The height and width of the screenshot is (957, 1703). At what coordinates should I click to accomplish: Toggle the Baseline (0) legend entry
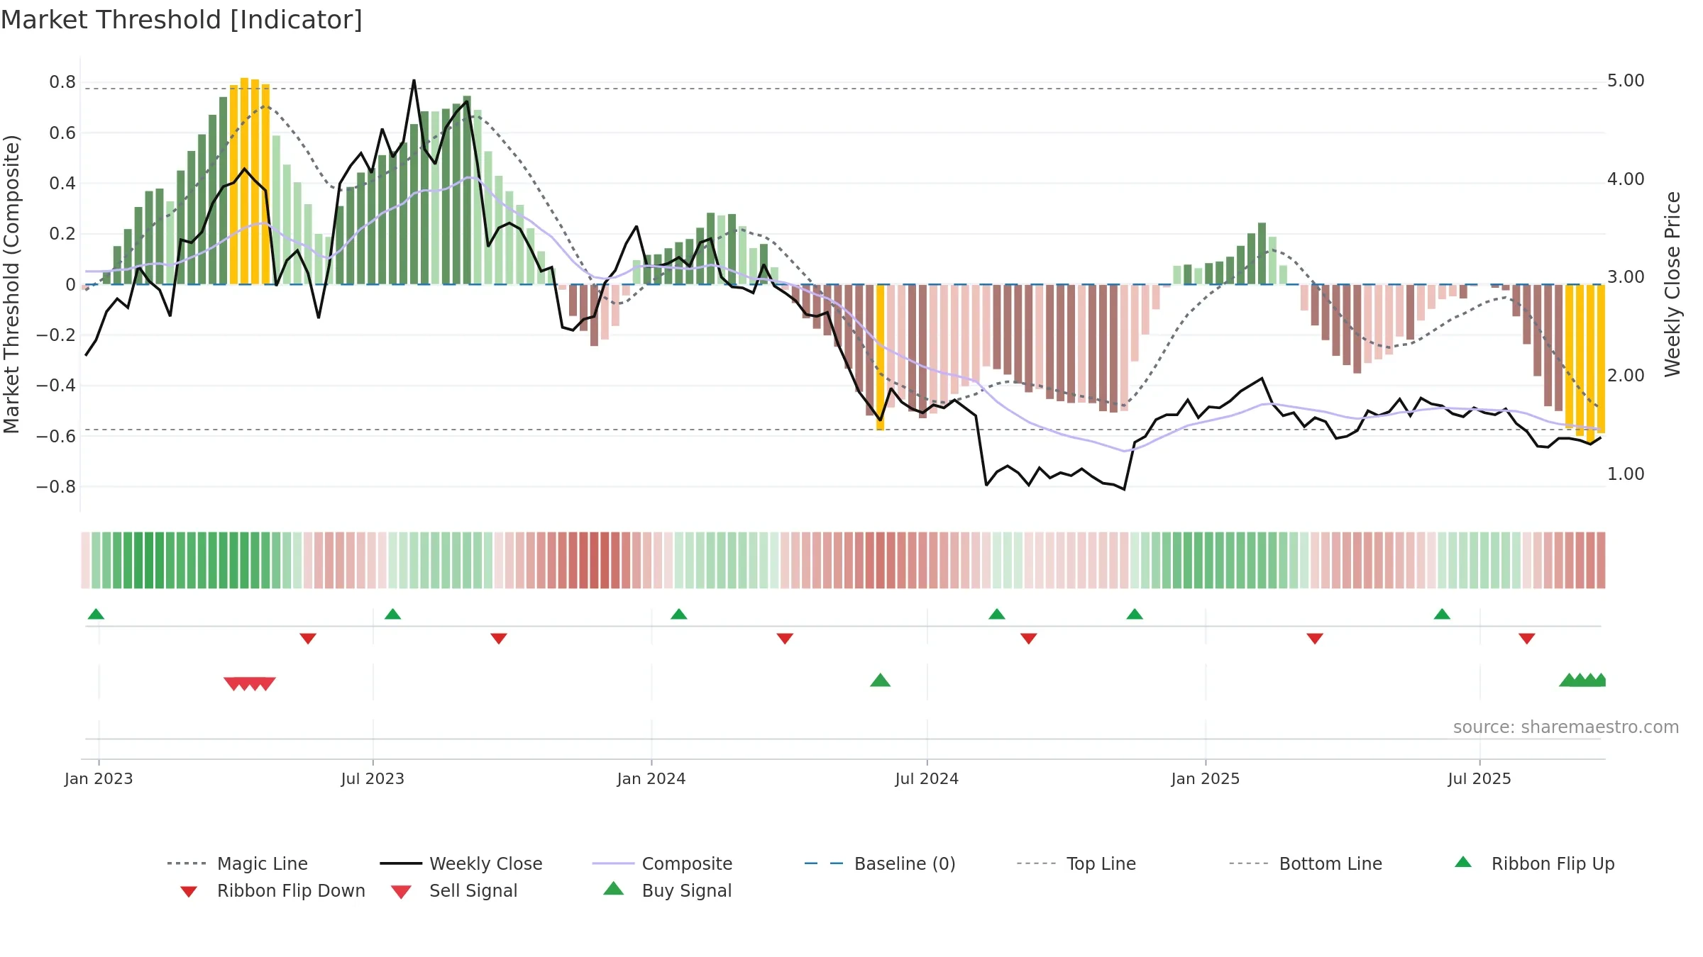[879, 863]
